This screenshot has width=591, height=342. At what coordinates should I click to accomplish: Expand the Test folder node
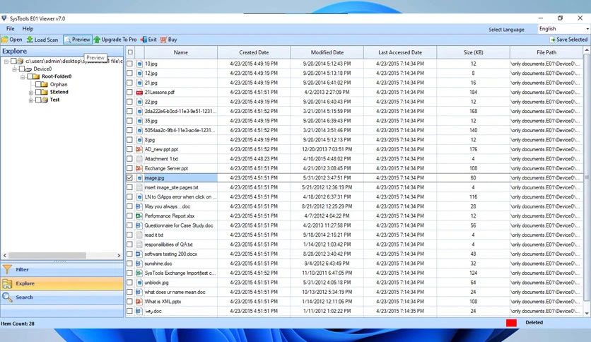31,100
